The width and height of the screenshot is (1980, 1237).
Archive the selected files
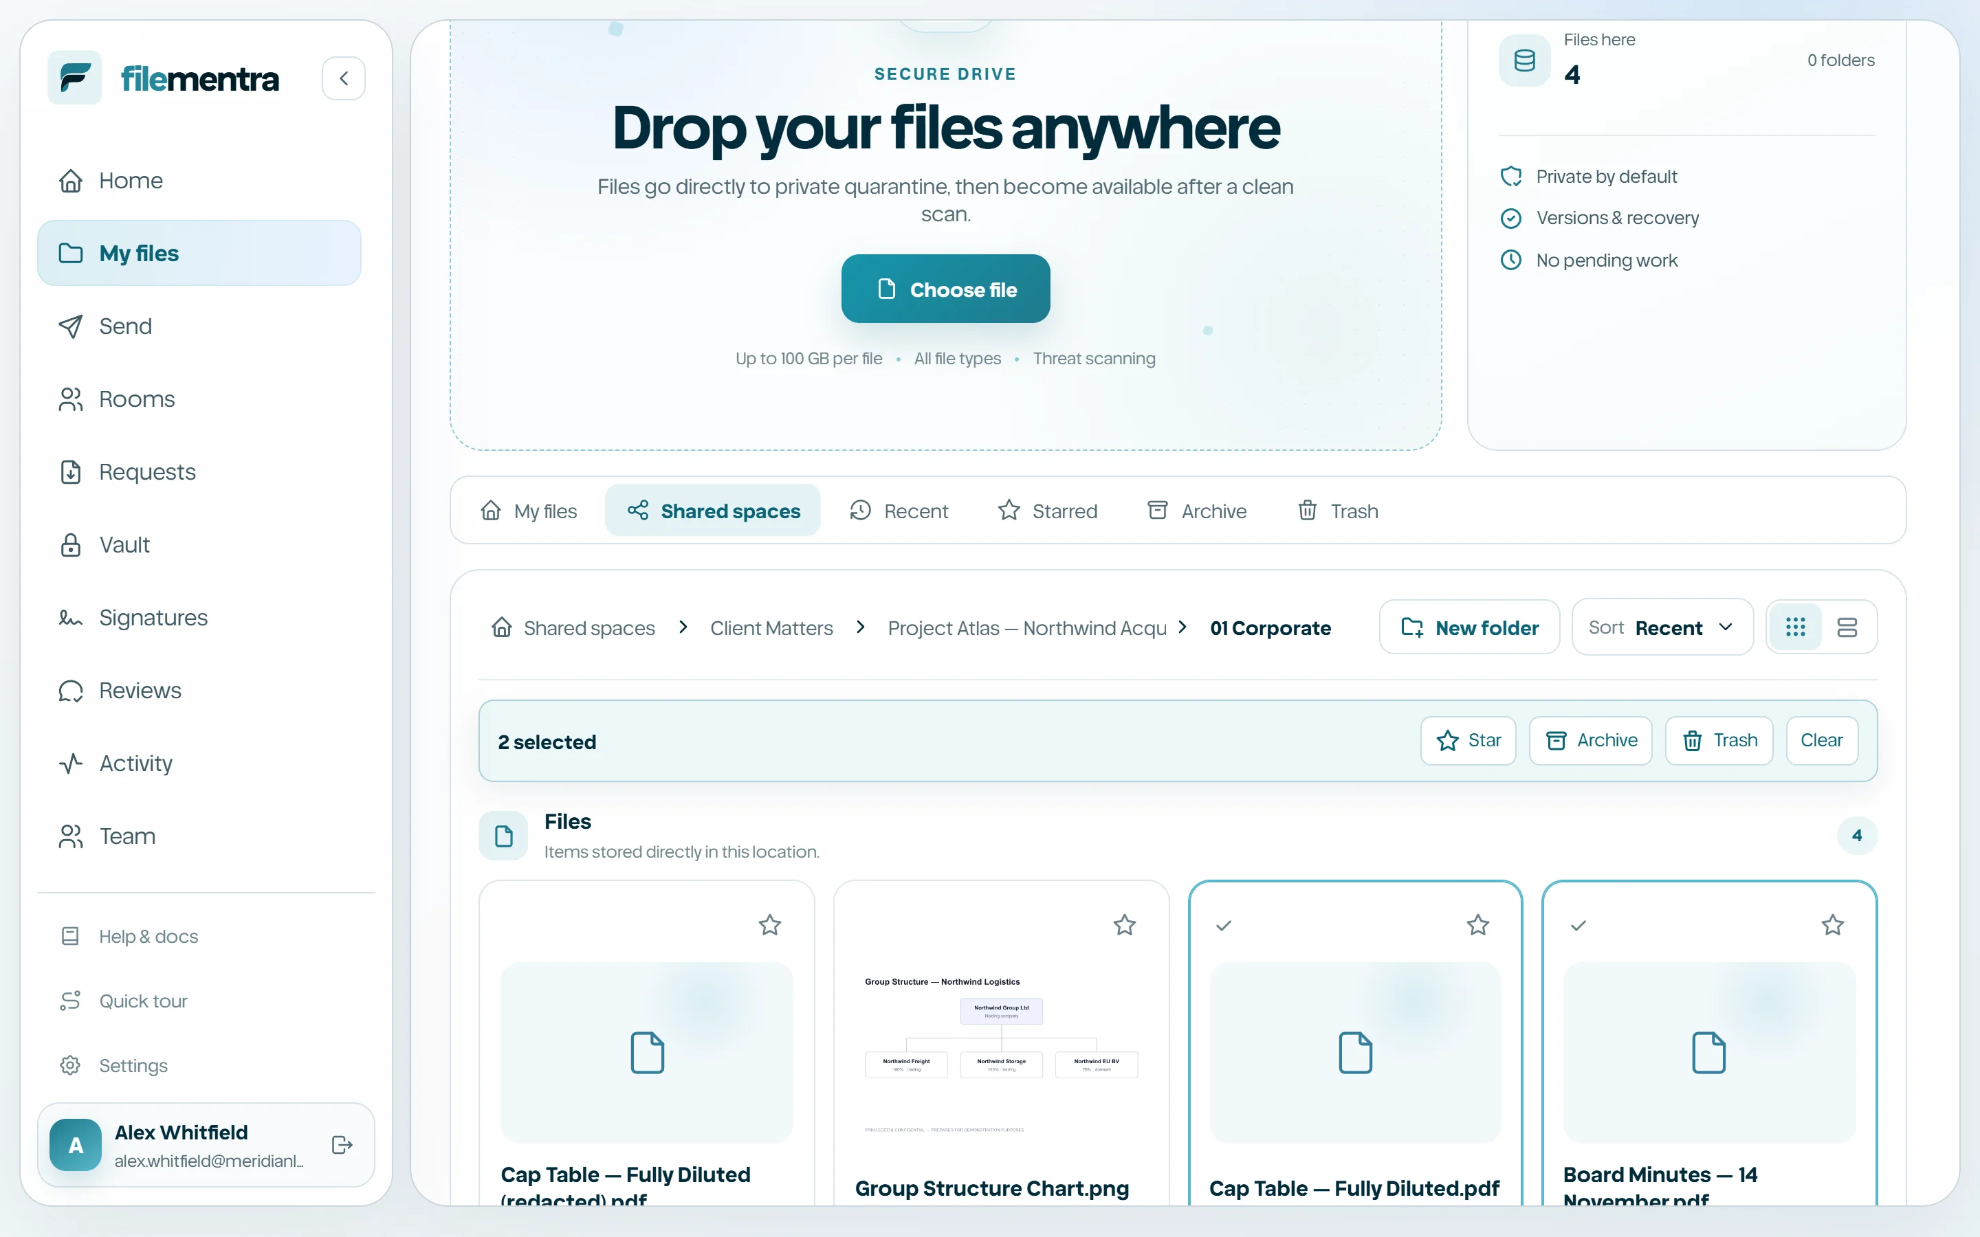click(1589, 740)
